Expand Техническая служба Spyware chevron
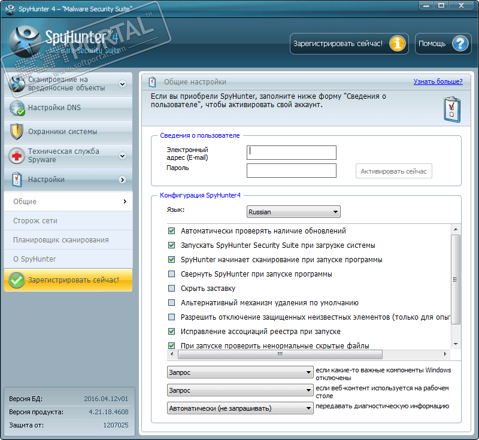The height and width of the screenshot is (440, 479). click(x=123, y=156)
